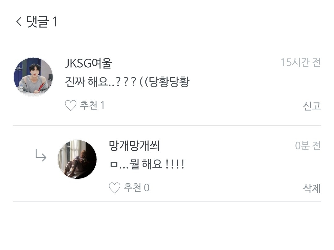Click the reply arrow indicator icon
This screenshot has width=334, height=250.
click(x=41, y=155)
